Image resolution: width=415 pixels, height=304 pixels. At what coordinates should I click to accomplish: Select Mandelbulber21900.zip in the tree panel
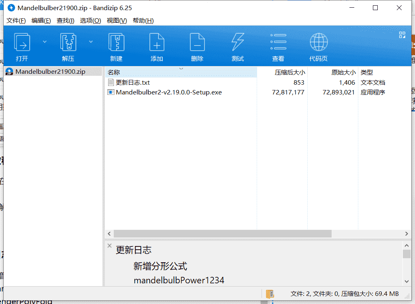pos(53,72)
